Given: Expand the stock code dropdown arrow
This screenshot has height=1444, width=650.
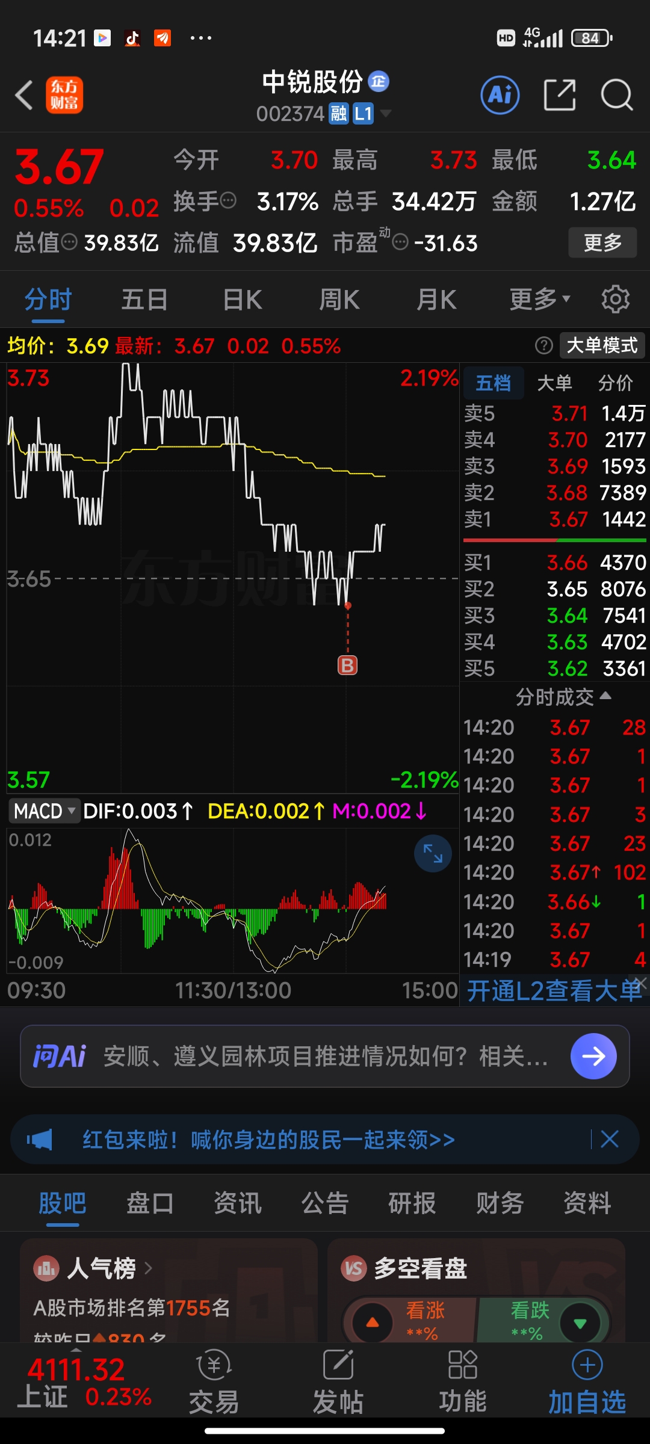Looking at the screenshot, I should coord(386,113).
